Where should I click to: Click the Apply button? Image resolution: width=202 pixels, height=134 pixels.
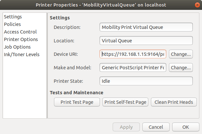(x=126, y=127)
